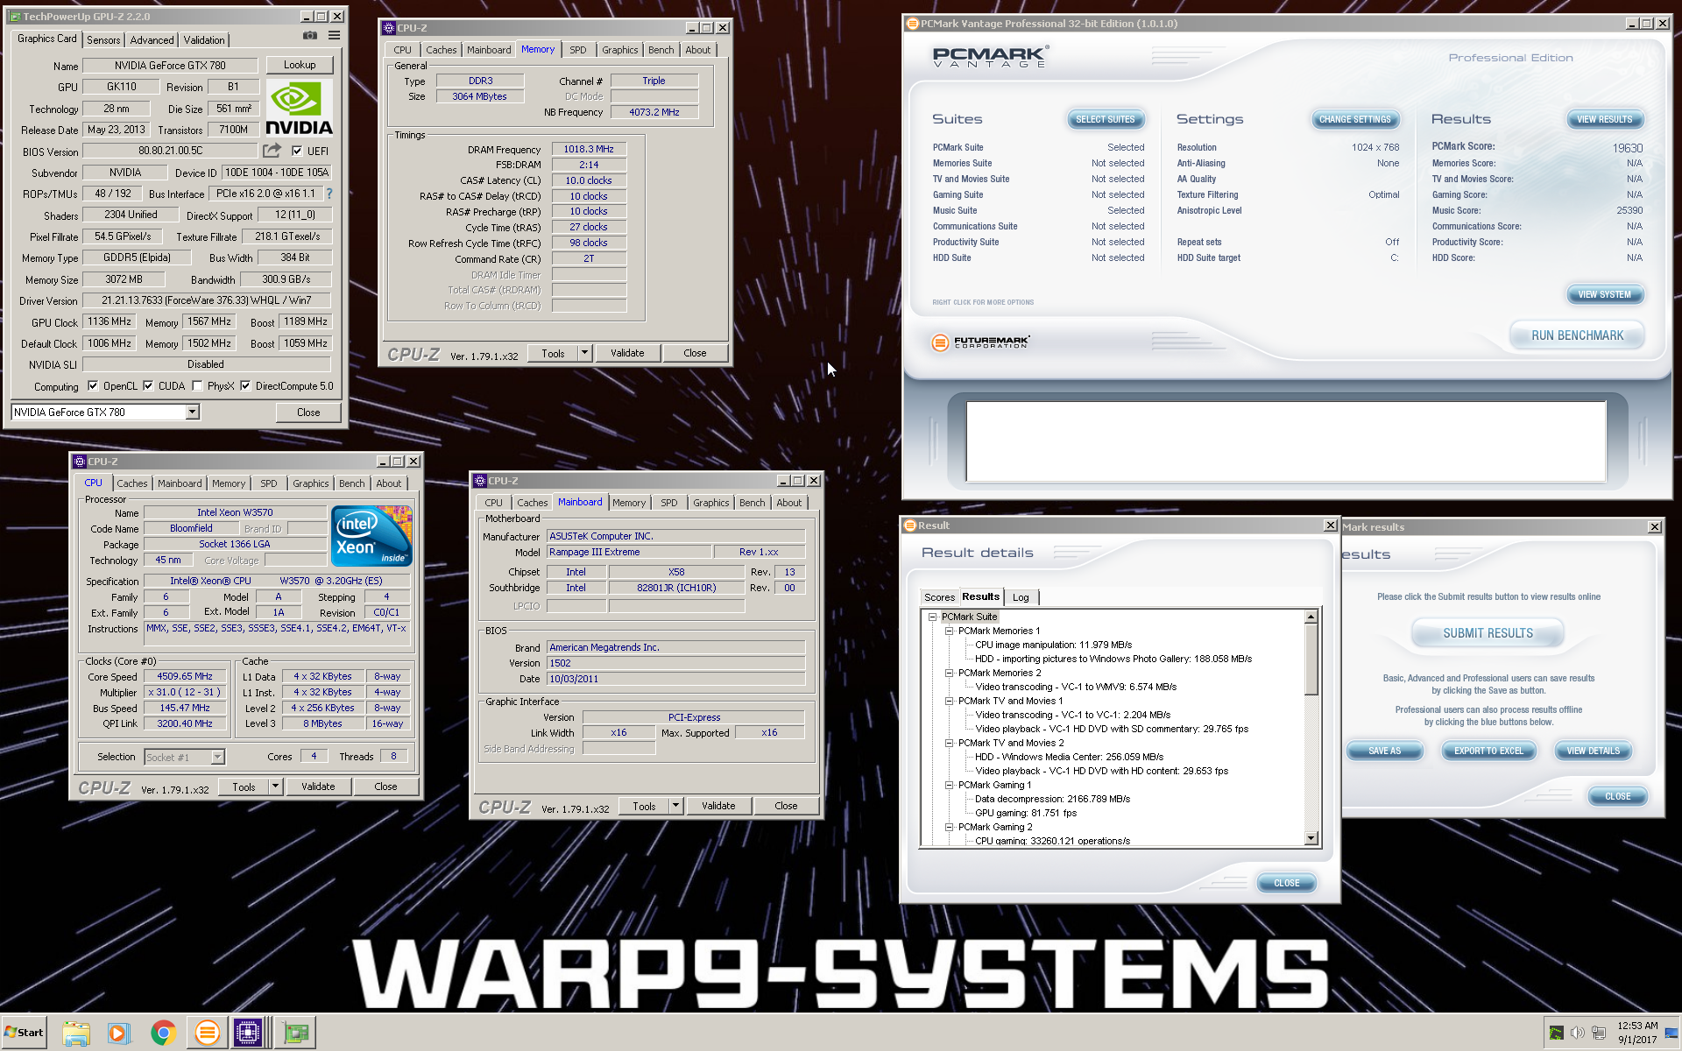1682x1051 pixels.
Task: Take a GPU-Z screenshot with the camera icon
Action: click(x=310, y=36)
